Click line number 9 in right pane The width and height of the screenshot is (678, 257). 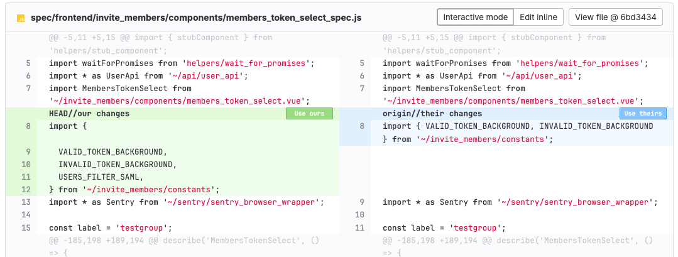tap(361, 202)
